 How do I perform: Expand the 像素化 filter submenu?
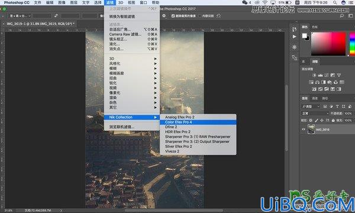tap(132, 93)
